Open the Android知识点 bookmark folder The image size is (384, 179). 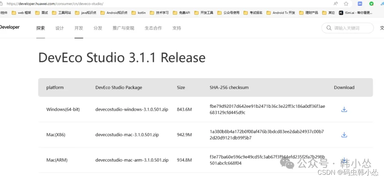(114, 13)
